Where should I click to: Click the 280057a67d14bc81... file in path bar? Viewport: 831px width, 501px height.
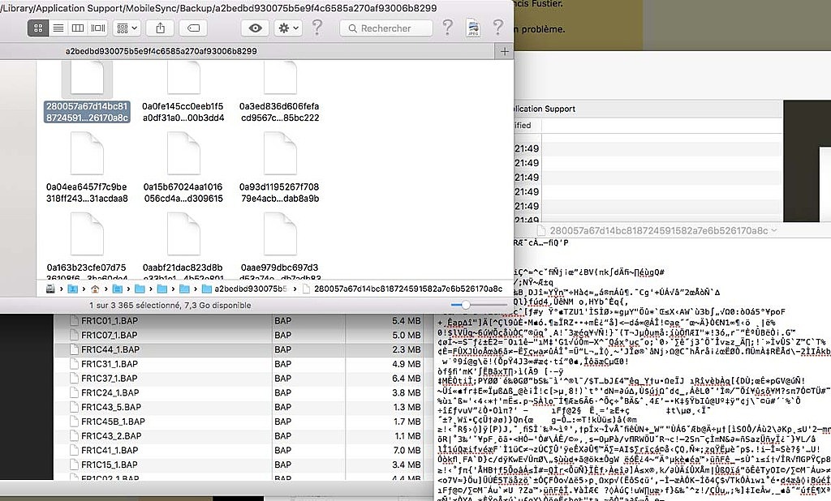403,289
